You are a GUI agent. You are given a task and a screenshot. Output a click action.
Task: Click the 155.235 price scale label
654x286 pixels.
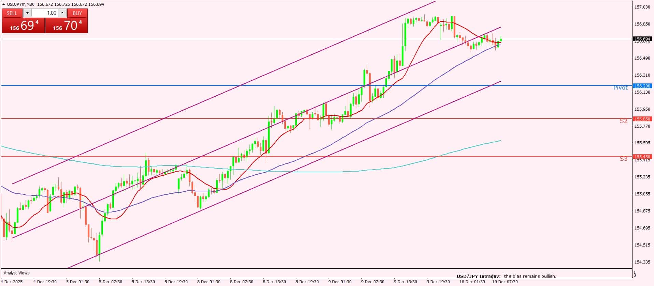642,177
